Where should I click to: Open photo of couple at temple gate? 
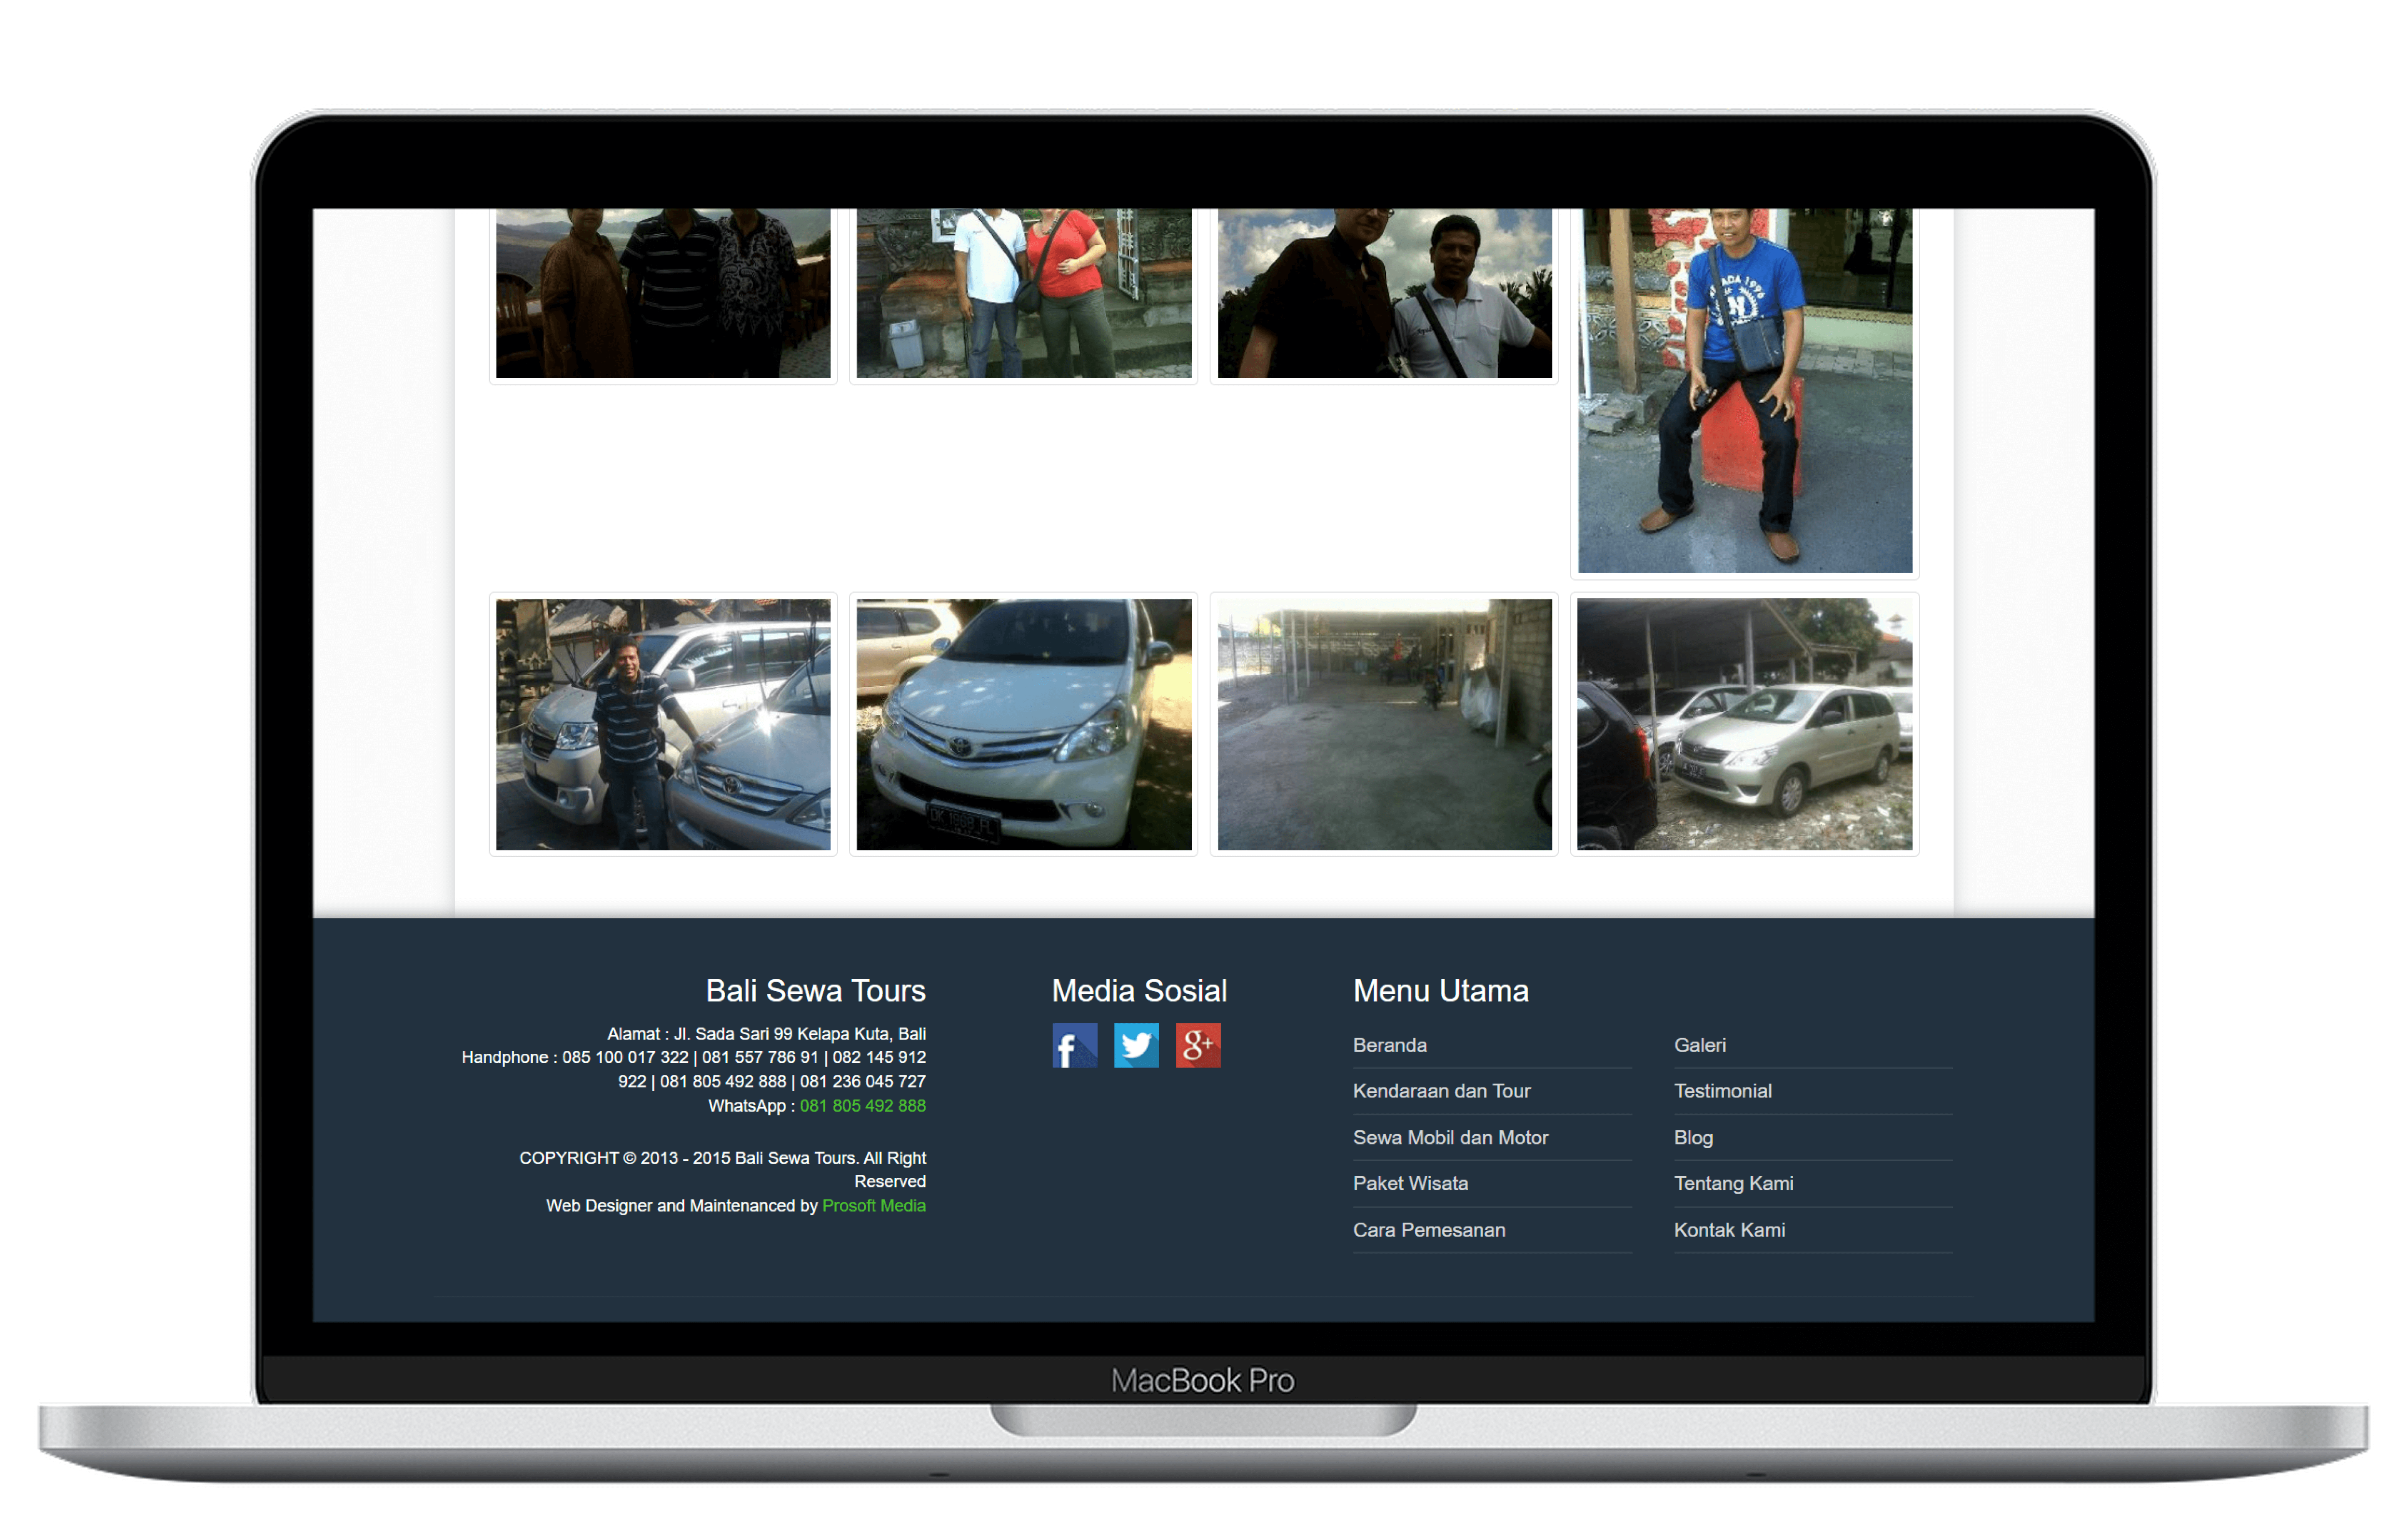(x=1023, y=293)
